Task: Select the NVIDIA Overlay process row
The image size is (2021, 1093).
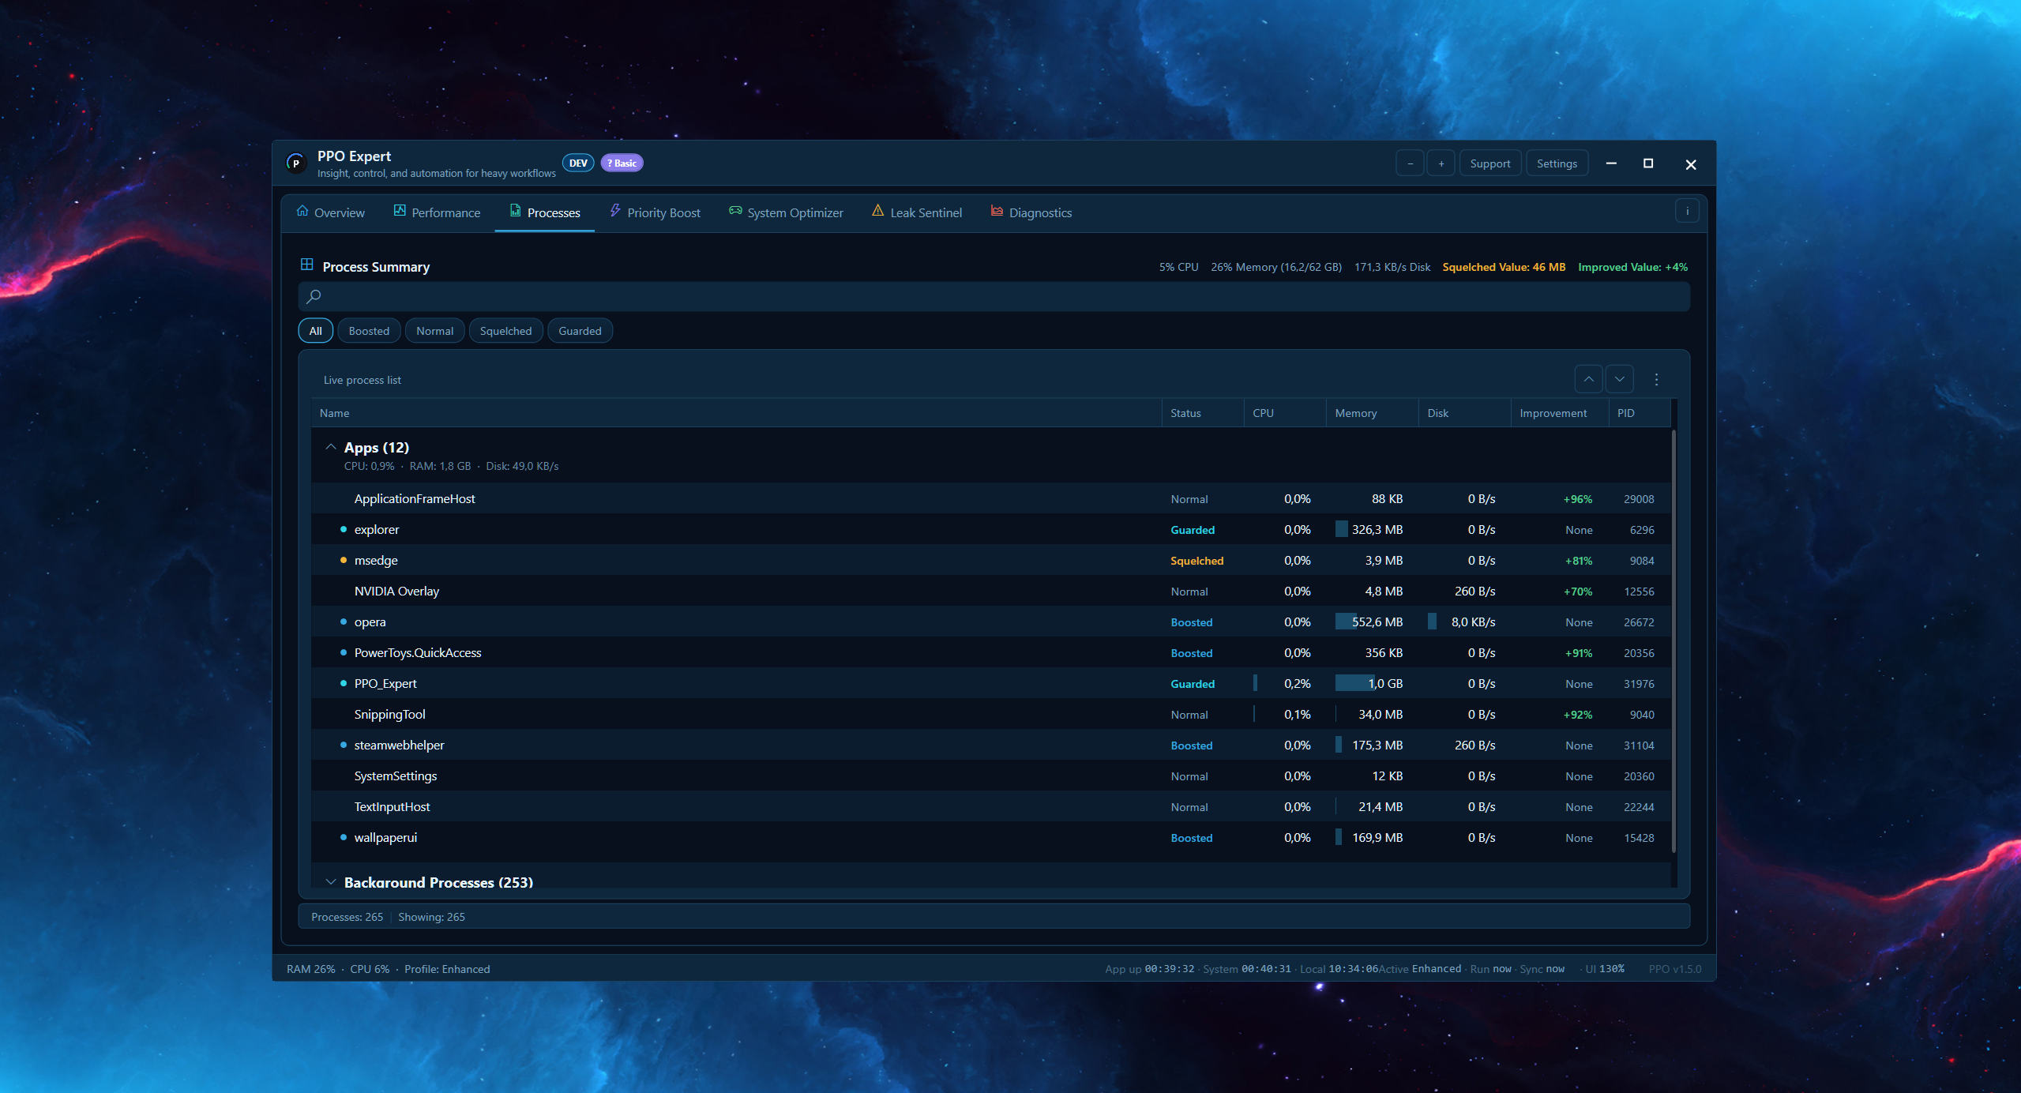Action: click(991, 591)
